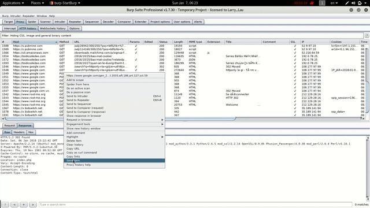
Task: Choose 'Copy as curl command'
Action: pos(114,153)
